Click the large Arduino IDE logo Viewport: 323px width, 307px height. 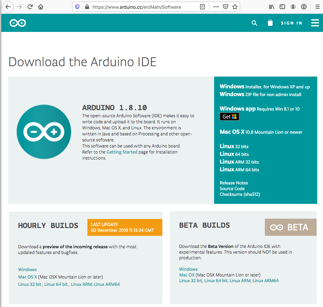(44, 132)
